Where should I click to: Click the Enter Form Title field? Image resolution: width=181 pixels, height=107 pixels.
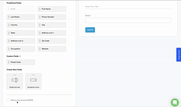tap(128, 7)
